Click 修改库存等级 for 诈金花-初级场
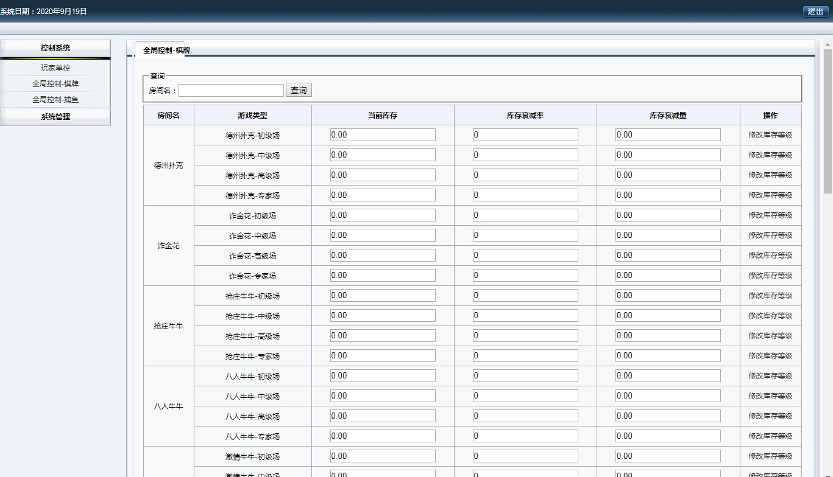Screen dimensions: 833x477 click(x=770, y=215)
